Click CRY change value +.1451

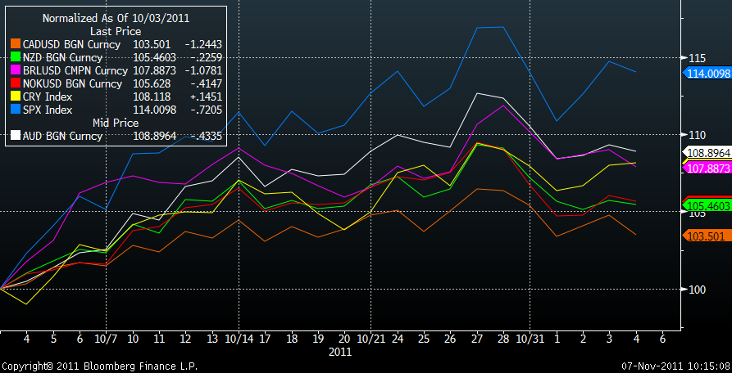coord(206,97)
